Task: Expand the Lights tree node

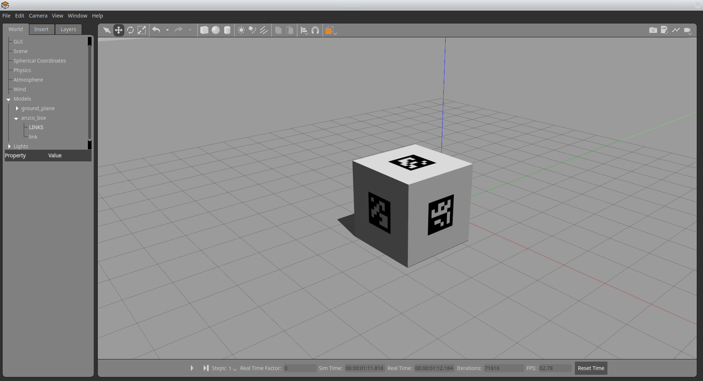Action: coord(9,146)
